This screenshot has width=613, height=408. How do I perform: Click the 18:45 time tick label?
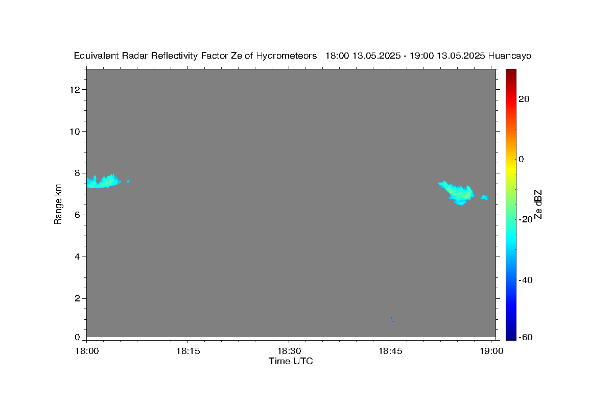[x=390, y=351]
